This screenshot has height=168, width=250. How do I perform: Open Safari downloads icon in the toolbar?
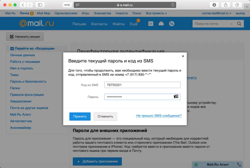214,5
